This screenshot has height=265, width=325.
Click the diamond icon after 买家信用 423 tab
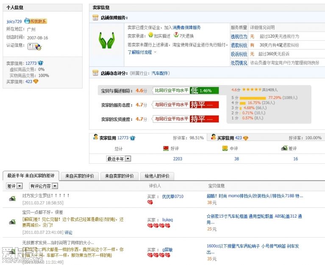[246, 138]
